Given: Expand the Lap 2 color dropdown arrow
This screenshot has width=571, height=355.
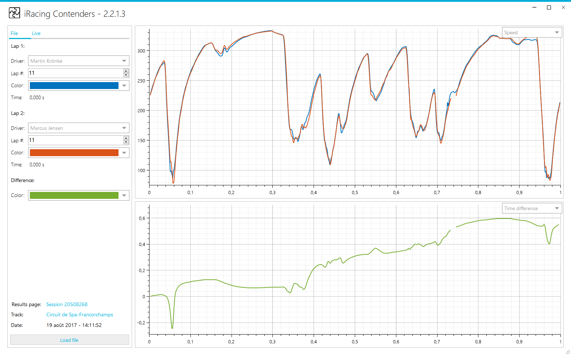Looking at the screenshot, I should click(124, 153).
